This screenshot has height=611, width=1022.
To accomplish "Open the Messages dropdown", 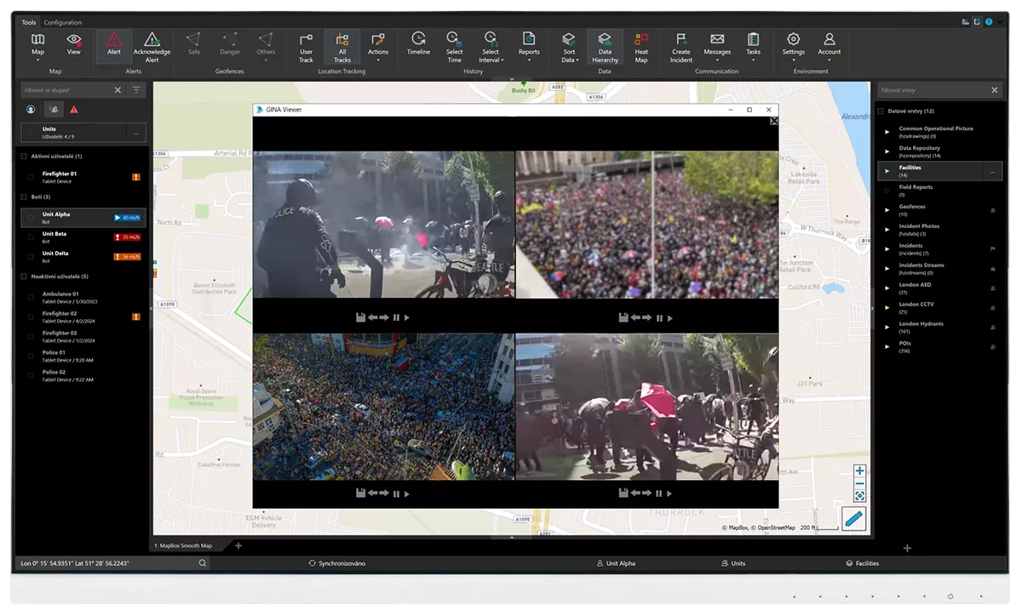I will click(717, 47).
